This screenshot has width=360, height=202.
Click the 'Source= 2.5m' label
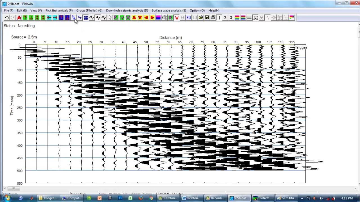coord(24,37)
